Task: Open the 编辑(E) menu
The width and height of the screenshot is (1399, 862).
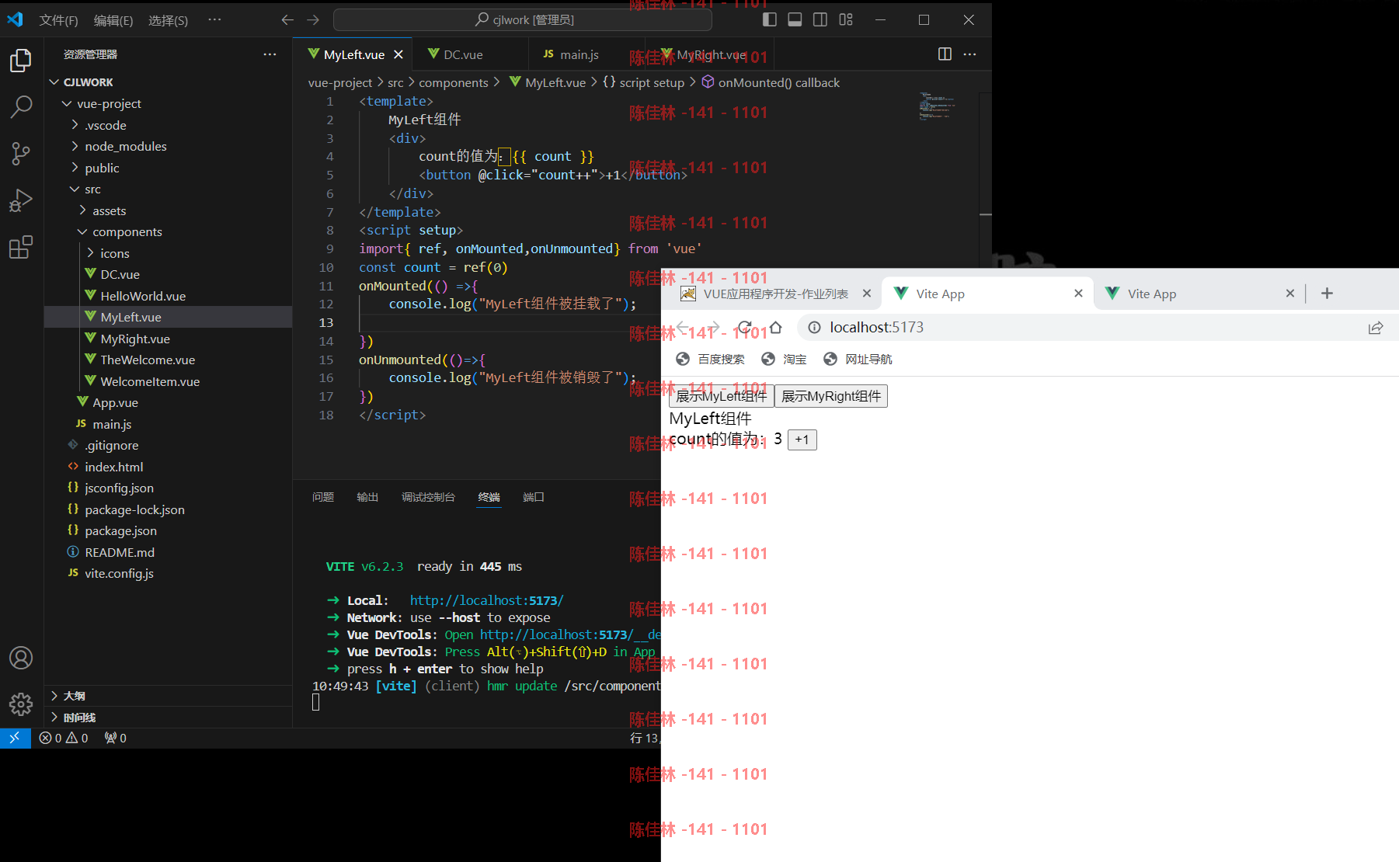Action: tap(113, 20)
